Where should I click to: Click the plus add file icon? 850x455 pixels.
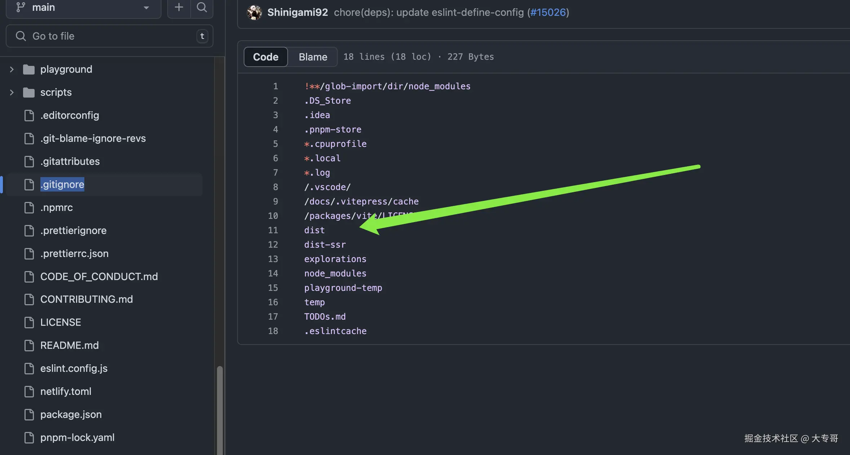(179, 7)
